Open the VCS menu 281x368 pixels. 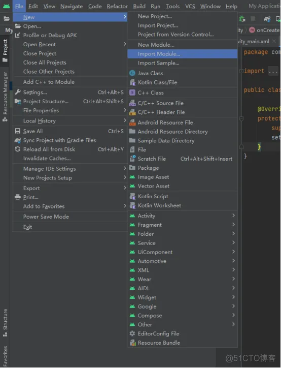(x=190, y=6)
